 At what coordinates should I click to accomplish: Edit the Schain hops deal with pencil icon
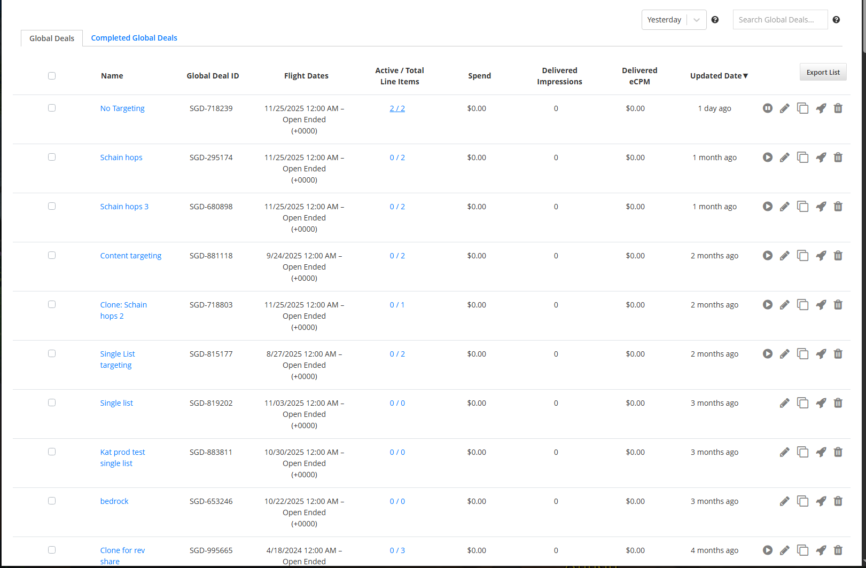(x=784, y=157)
